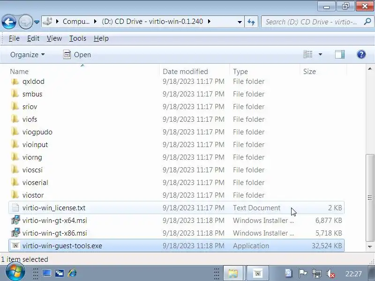Select the vioserial folder icon
This screenshot has width=375, height=281.
click(15, 183)
